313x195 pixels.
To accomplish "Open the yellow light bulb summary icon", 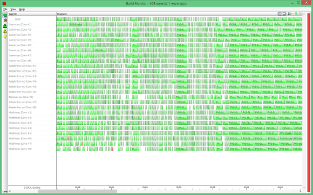I will [x=5, y=37].
